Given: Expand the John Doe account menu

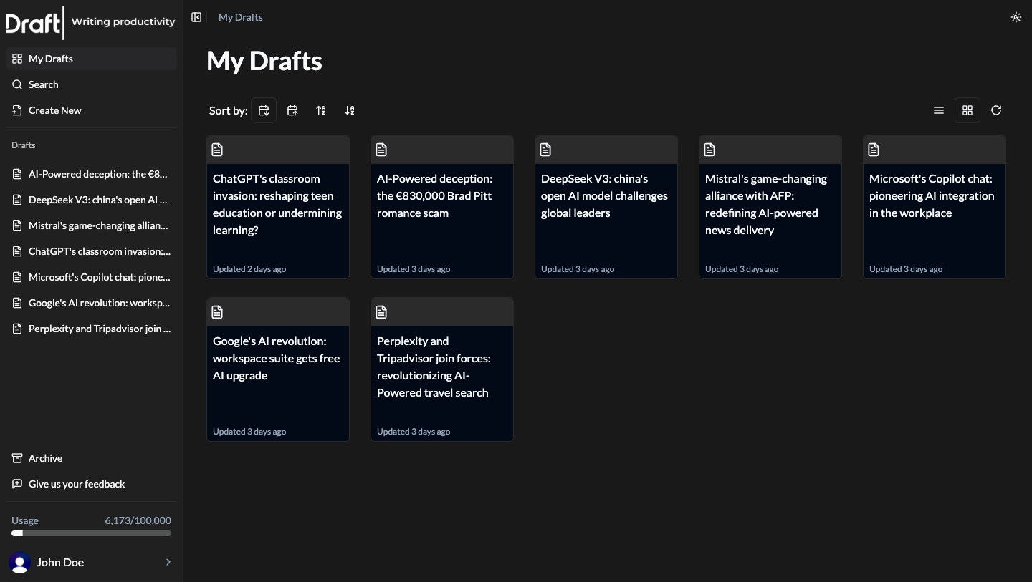Looking at the screenshot, I should [91, 562].
